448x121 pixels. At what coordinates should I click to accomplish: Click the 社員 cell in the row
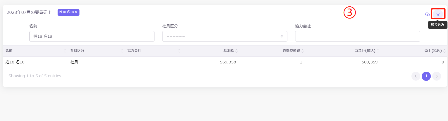pyautogui.click(x=74, y=62)
